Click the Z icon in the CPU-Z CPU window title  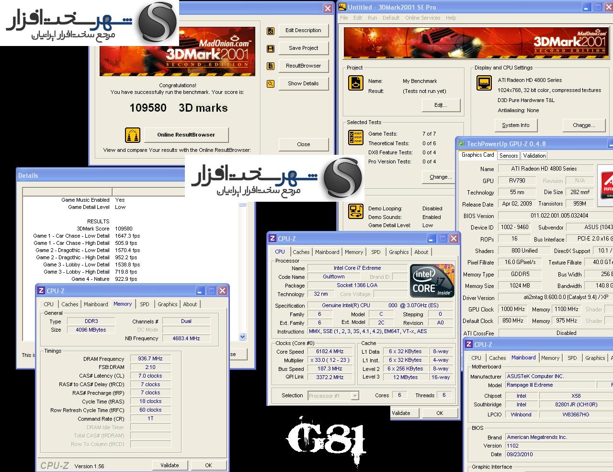tap(272, 238)
